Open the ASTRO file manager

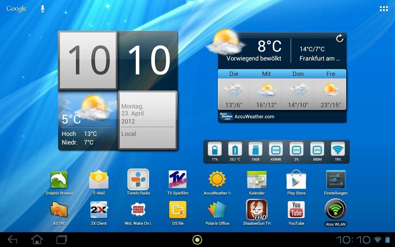tap(59, 210)
